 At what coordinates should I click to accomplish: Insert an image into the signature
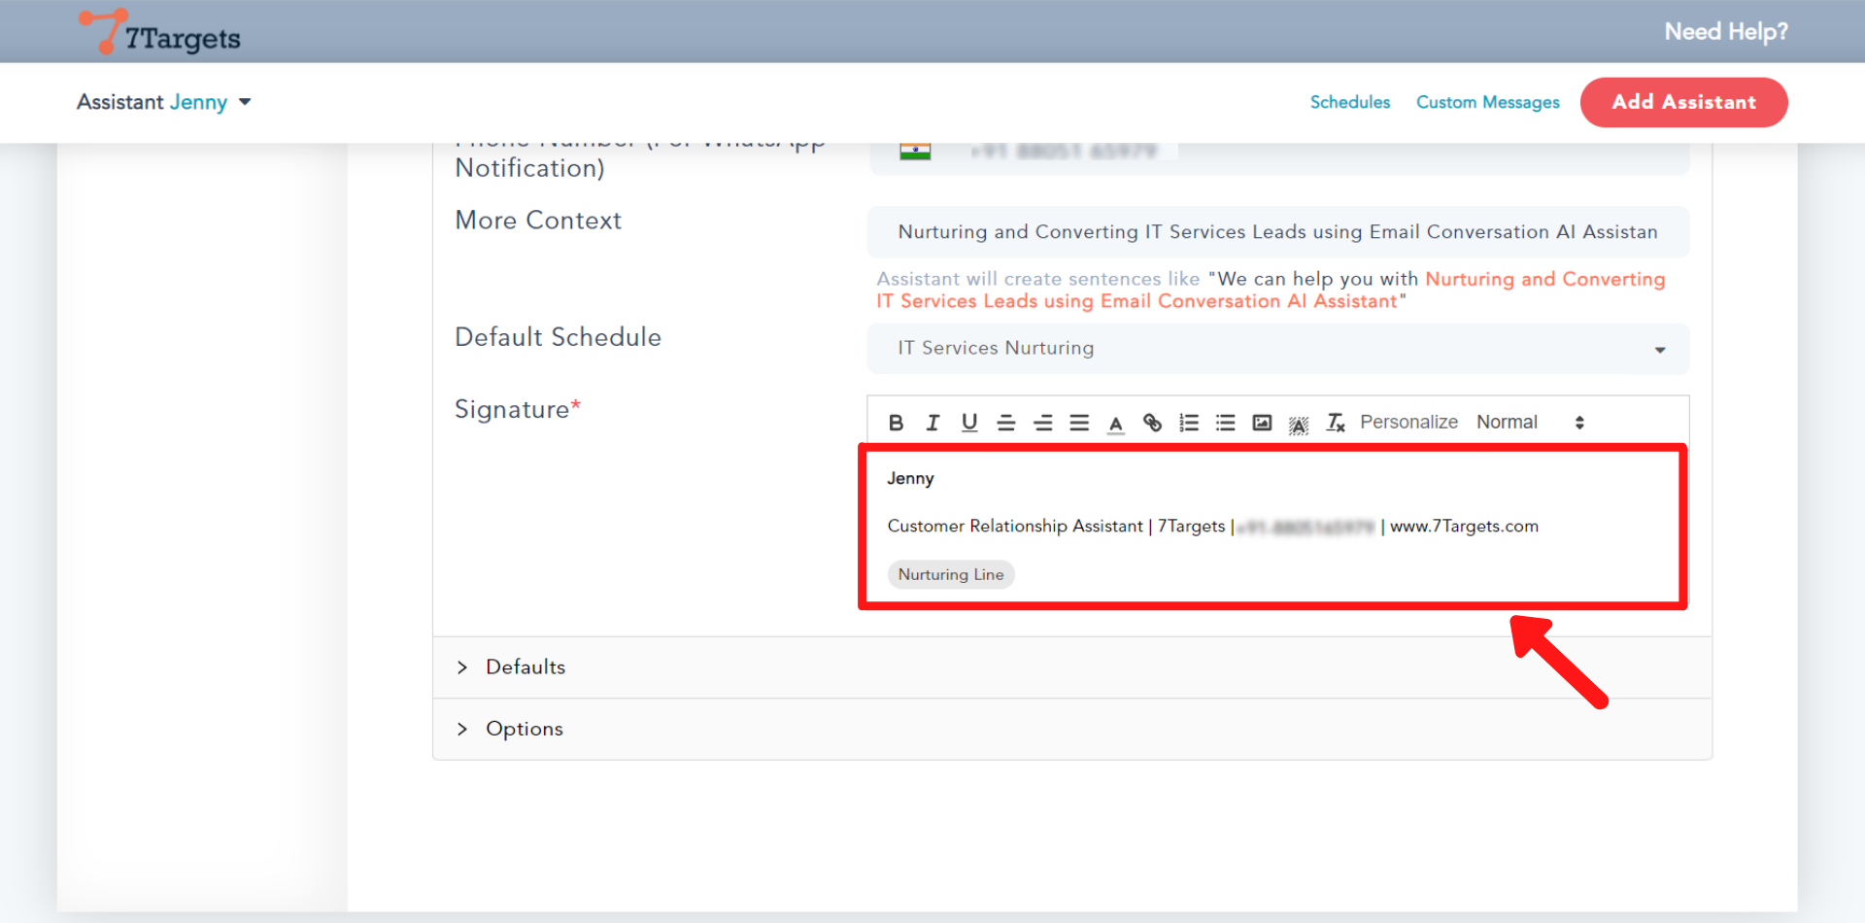1262,423
